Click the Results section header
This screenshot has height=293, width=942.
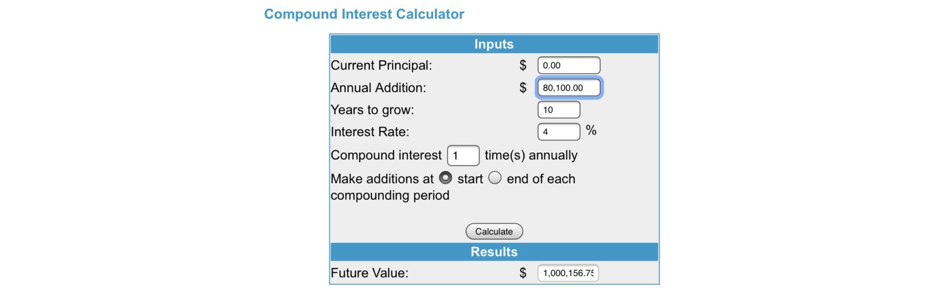point(494,252)
